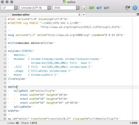Image resolution: width=139 pixels, height=125 pixels.
Task: Open the SVG syntax style dropdown
Action: click(66, 8)
